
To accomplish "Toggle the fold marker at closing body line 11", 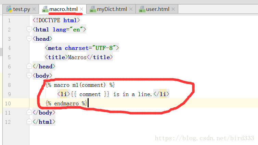I will coord(29,113).
